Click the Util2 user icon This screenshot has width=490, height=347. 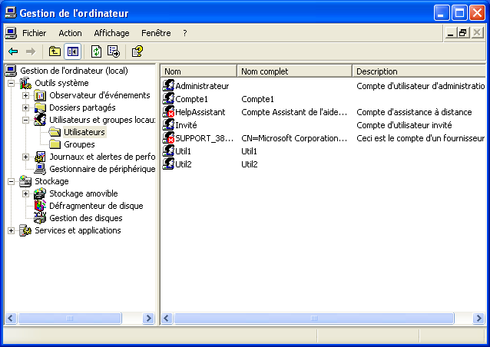point(169,164)
